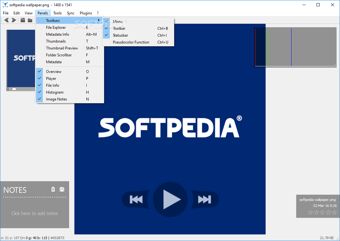Click the resize grip in status bar
This screenshot has width=340, height=241.
[337, 238]
